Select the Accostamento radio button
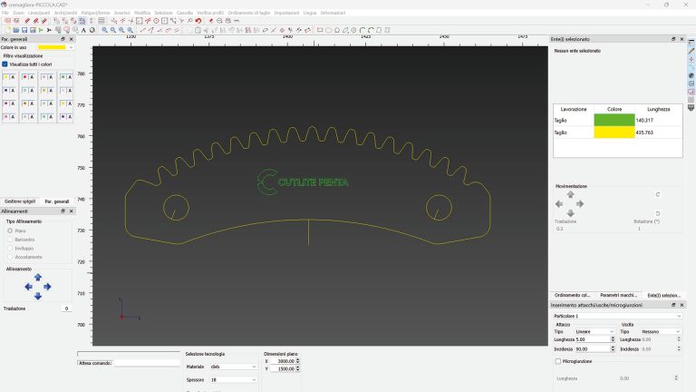 pos(10,257)
